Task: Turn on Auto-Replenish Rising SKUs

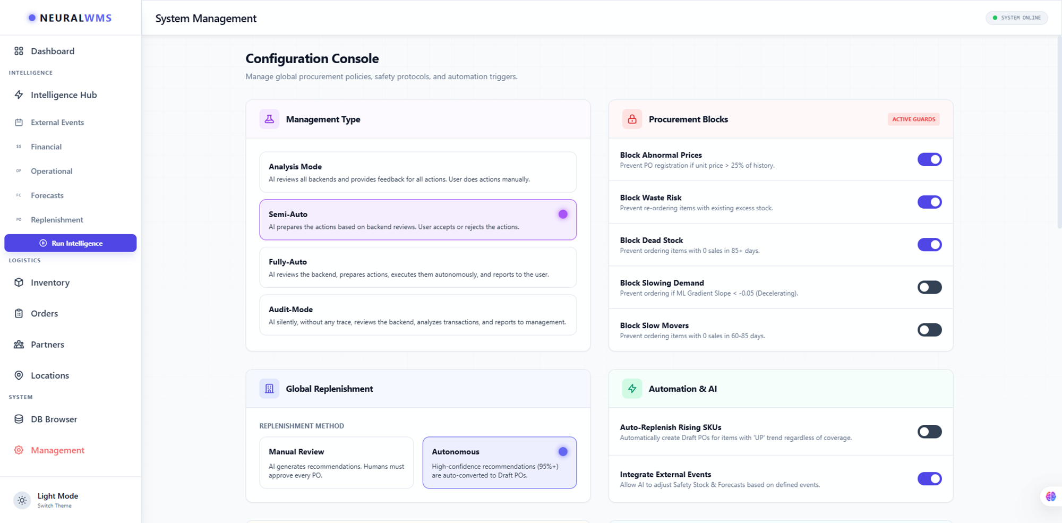Action: [x=929, y=431]
